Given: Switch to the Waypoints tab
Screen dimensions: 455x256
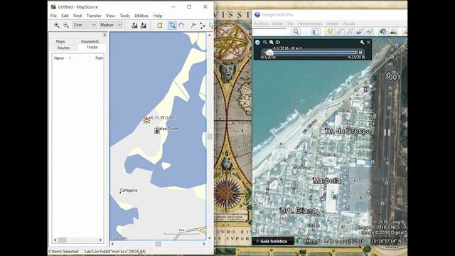Looking at the screenshot, I should pos(90,41).
